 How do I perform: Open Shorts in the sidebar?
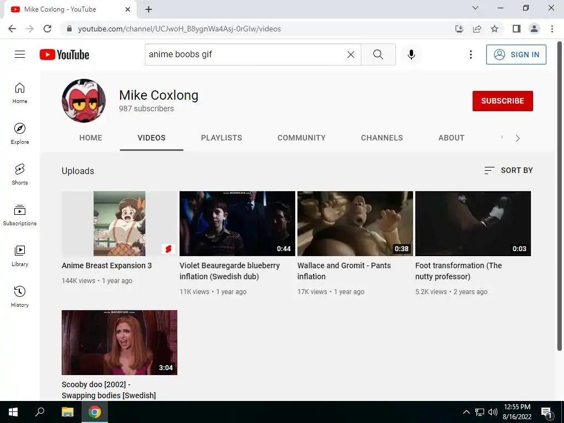pyautogui.click(x=20, y=175)
